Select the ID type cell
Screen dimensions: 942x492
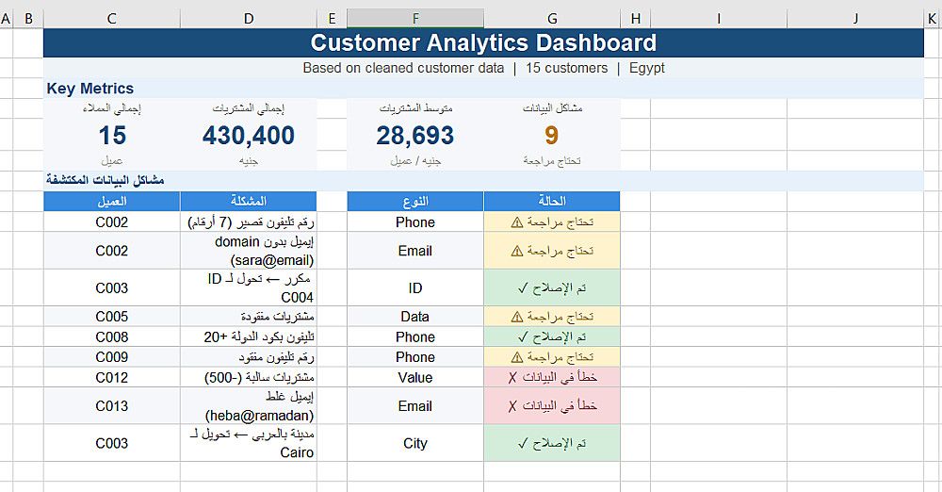point(415,287)
